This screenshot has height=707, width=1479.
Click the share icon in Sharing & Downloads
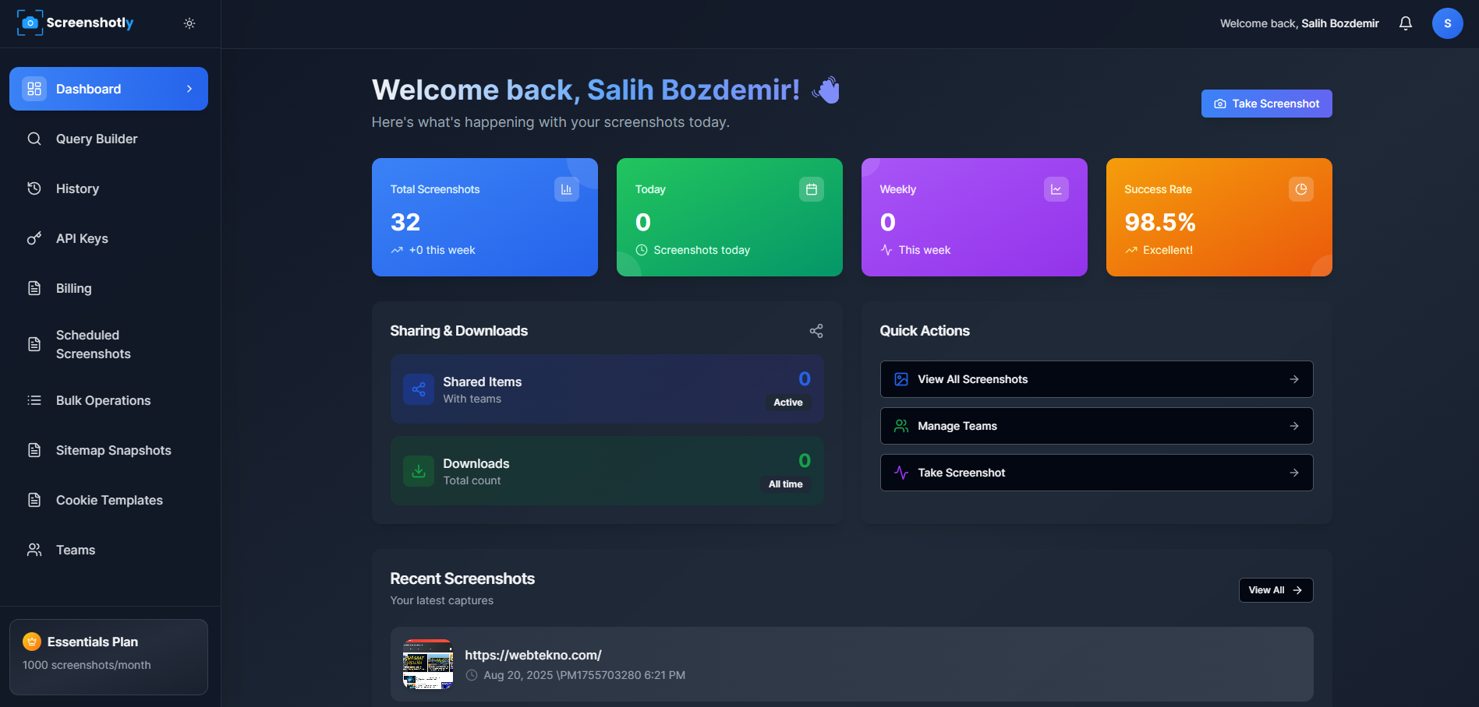(x=816, y=331)
